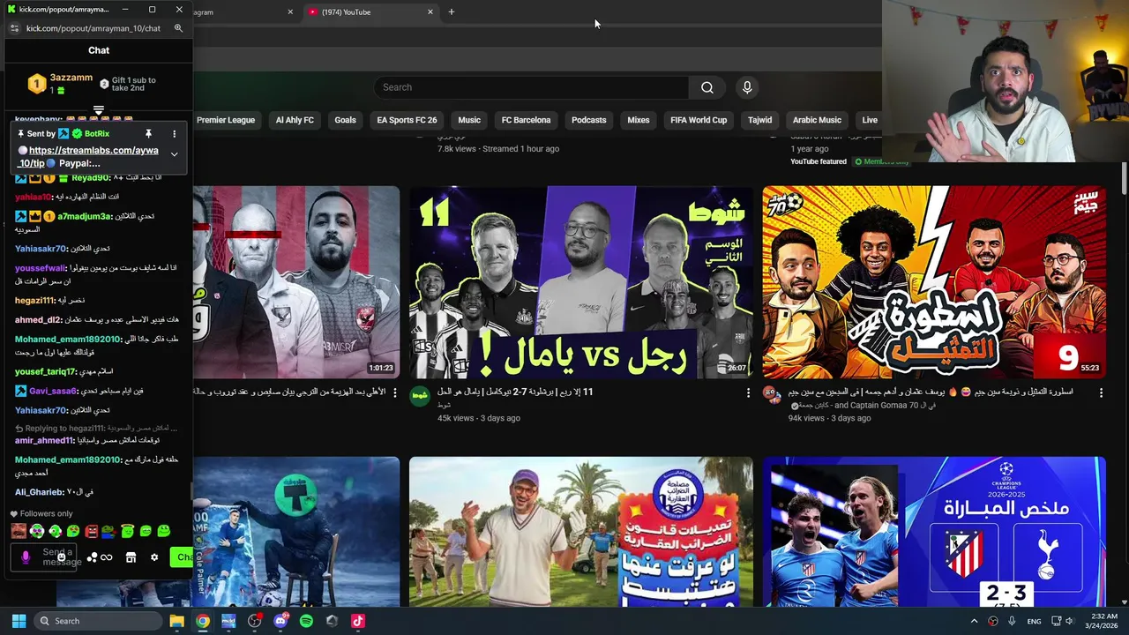Open the 55:23 acting legend video thumbnail
Image resolution: width=1129 pixels, height=635 pixels.
pos(934,282)
